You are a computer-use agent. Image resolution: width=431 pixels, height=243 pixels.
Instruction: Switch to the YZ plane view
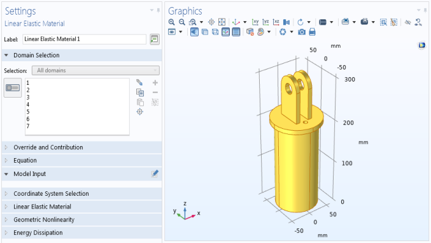[265, 22]
